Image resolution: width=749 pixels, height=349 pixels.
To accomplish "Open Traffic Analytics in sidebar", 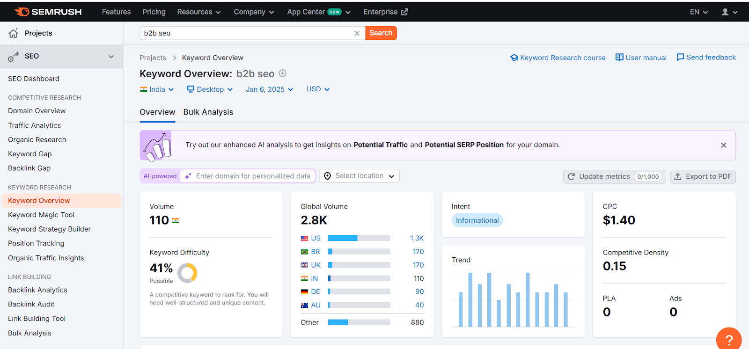I will tap(34, 125).
